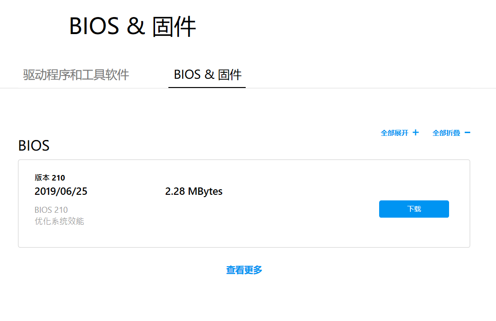The image size is (496, 321).
Task: Click the BIOS section heading
Action: 34,146
